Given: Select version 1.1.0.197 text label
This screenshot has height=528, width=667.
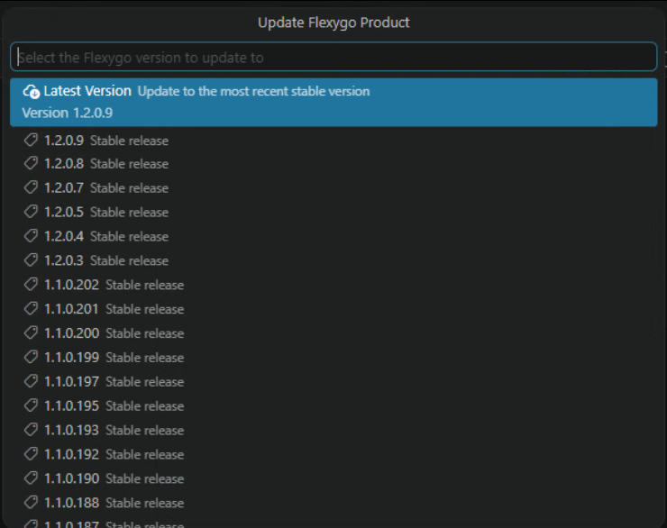Looking at the screenshot, I should tap(71, 382).
